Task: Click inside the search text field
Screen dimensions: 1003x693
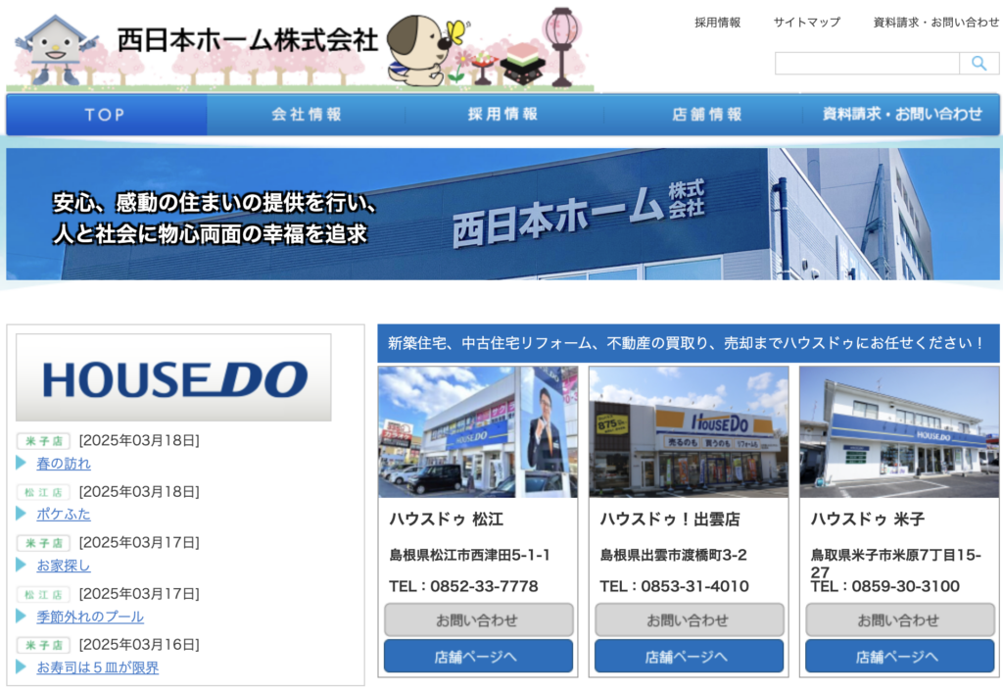Action: coord(866,64)
